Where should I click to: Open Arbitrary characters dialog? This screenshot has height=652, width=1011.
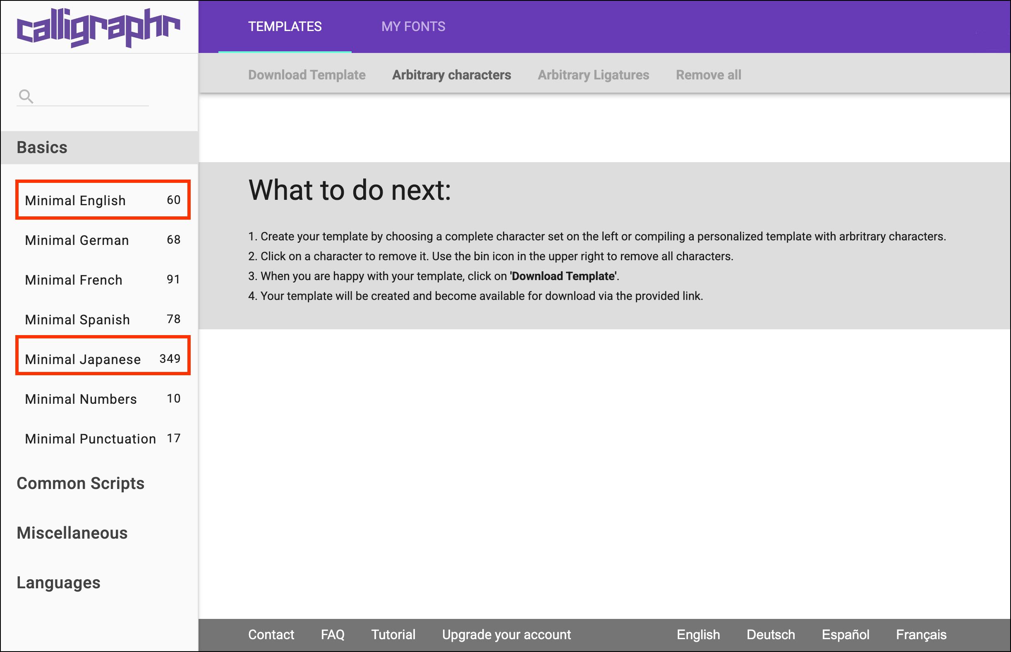click(x=451, y=75)
